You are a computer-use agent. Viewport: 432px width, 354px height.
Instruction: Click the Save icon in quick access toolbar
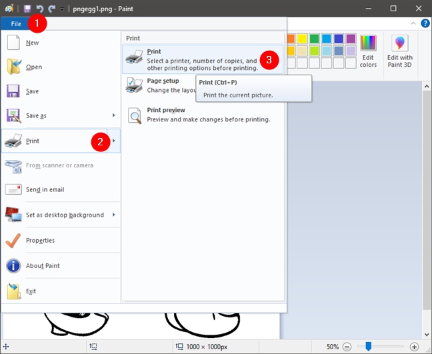coord(27,9)
